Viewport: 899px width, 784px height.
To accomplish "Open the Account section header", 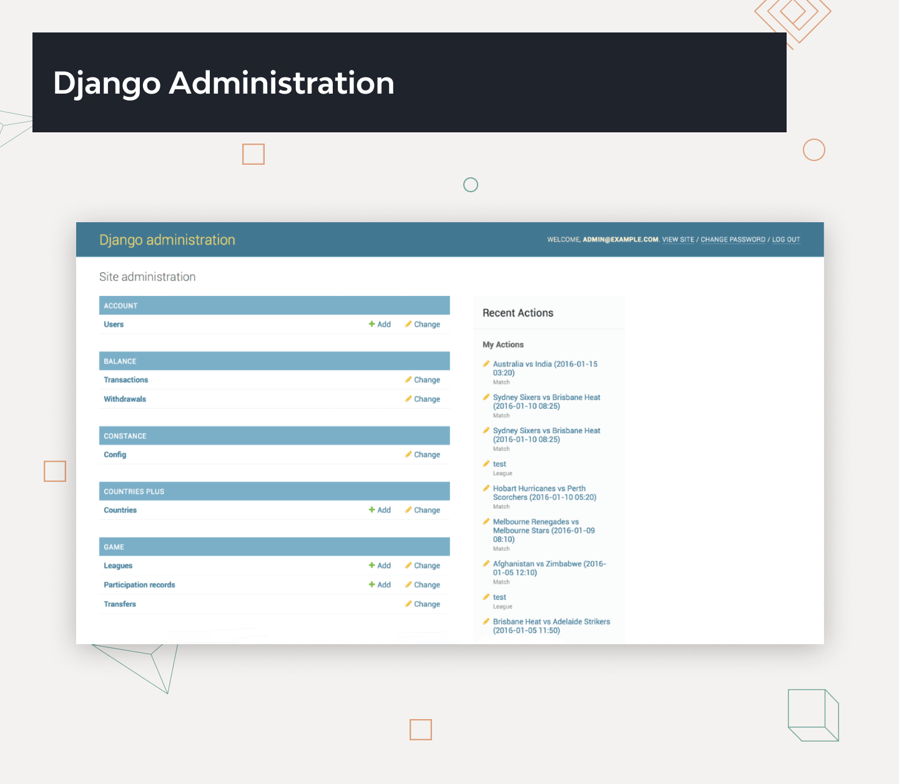I will pos(120,306).
